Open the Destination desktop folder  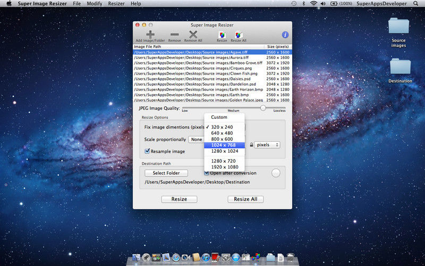pyautogui.click(x=400, y=66)
